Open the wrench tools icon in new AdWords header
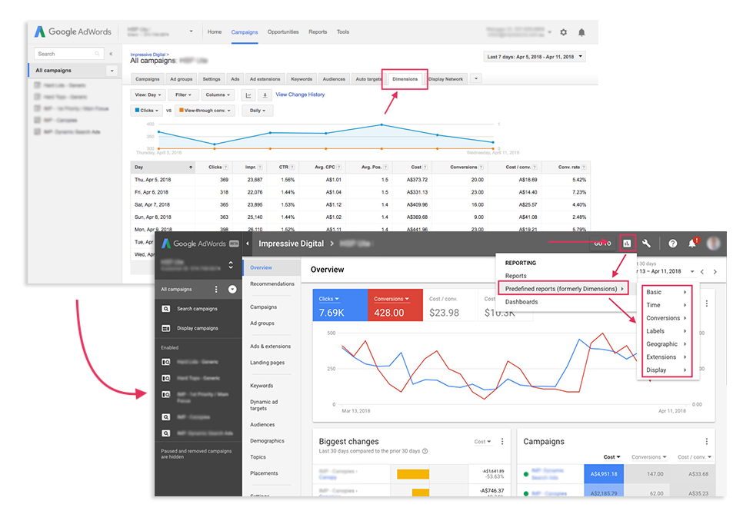 [x=646, y=244]
